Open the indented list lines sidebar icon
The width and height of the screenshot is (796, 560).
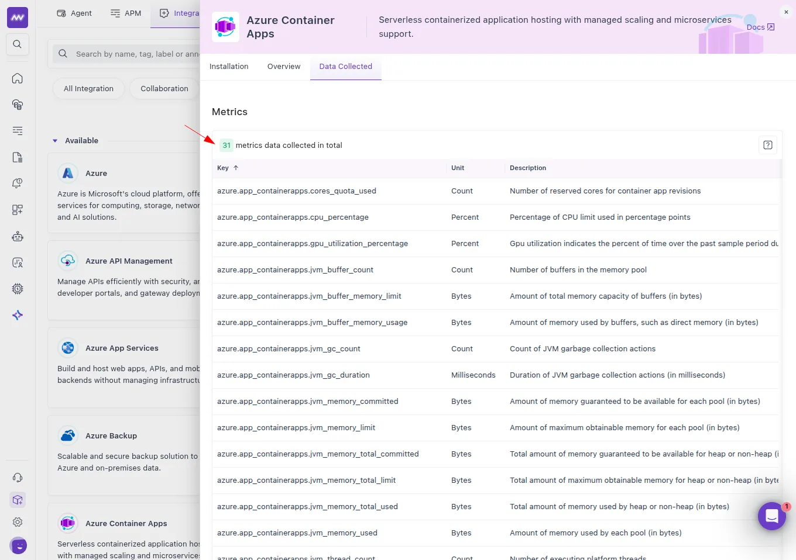[18, 131]
